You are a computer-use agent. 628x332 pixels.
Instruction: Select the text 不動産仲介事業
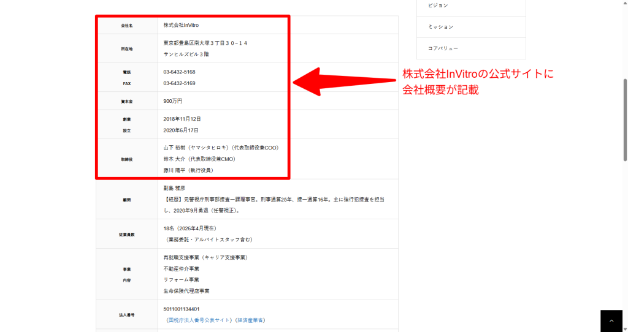[181, 269]
